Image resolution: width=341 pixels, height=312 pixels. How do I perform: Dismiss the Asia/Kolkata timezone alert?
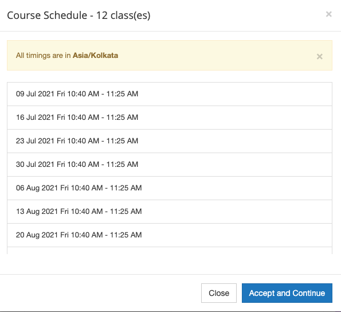point(319,57)
